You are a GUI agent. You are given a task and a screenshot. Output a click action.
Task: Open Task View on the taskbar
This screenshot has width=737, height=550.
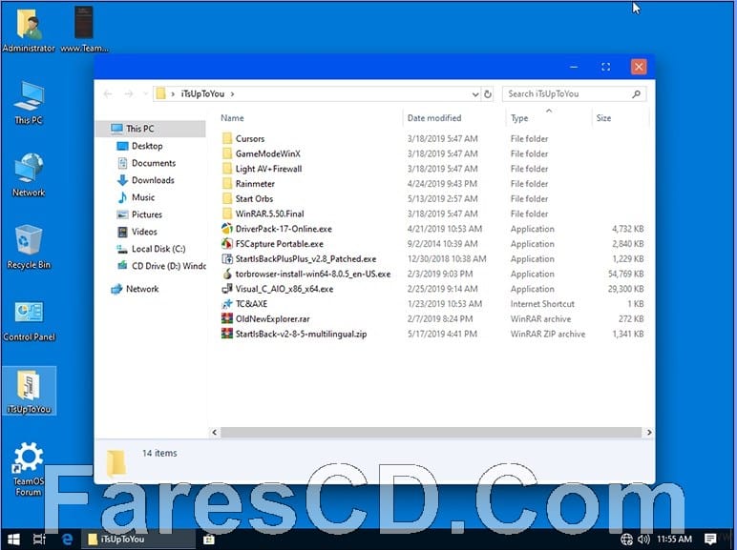pyautogui.click(x=39, y=540)
